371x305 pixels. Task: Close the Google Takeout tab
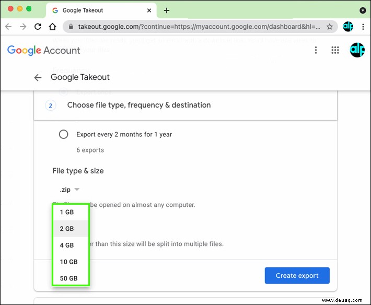pyautogui.click(x=149, y=10)
